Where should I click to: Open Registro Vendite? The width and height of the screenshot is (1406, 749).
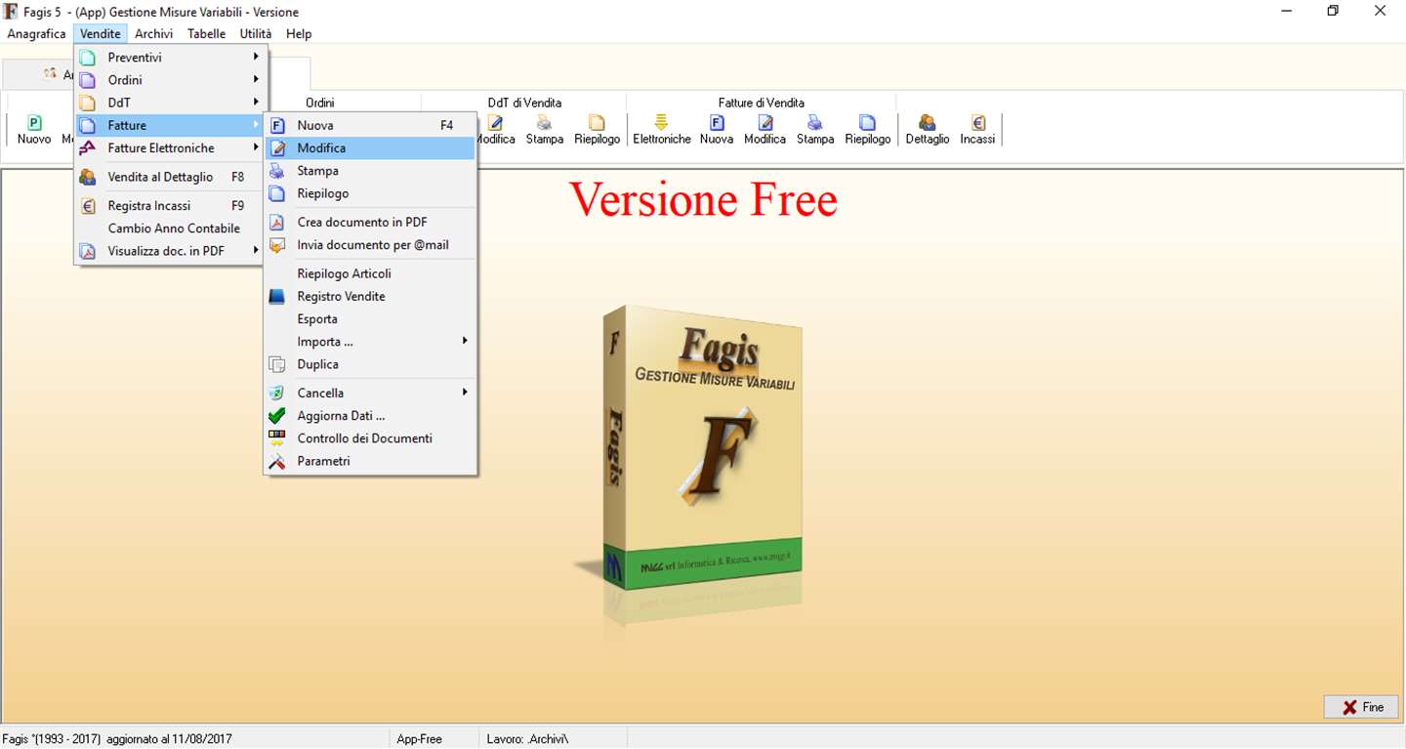370,296
